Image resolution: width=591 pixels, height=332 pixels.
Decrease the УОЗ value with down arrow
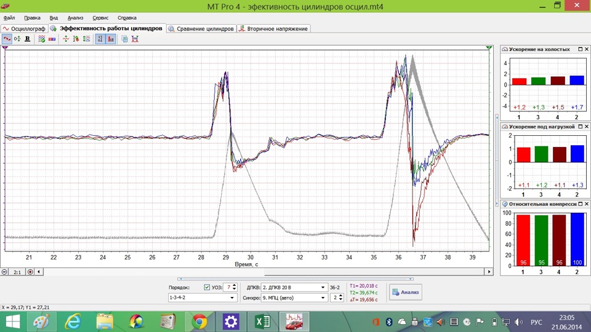(235, 289)
